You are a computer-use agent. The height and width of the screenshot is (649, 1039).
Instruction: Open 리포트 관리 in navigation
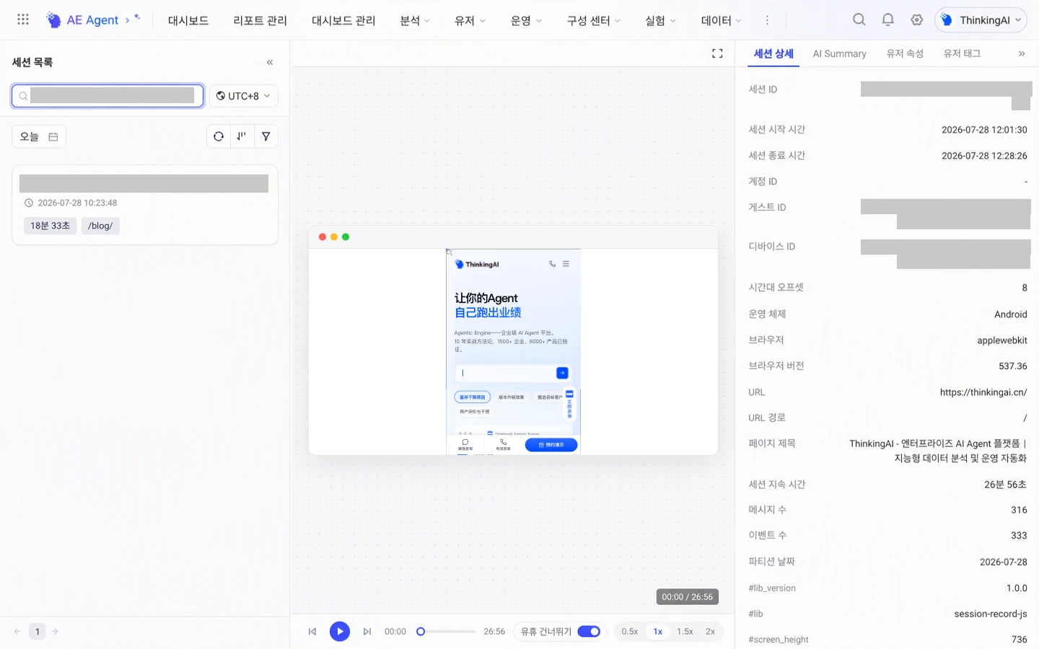pos(260,20)
